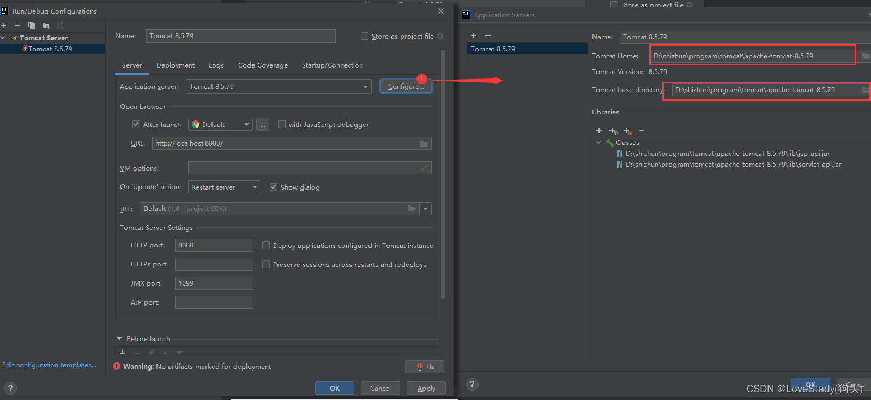Screen dimensions: 871x400
Task: Open JRE dropdown arrow
Action: coord(426,209)
